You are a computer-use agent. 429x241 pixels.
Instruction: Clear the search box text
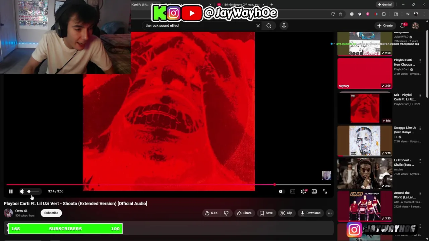258,25
